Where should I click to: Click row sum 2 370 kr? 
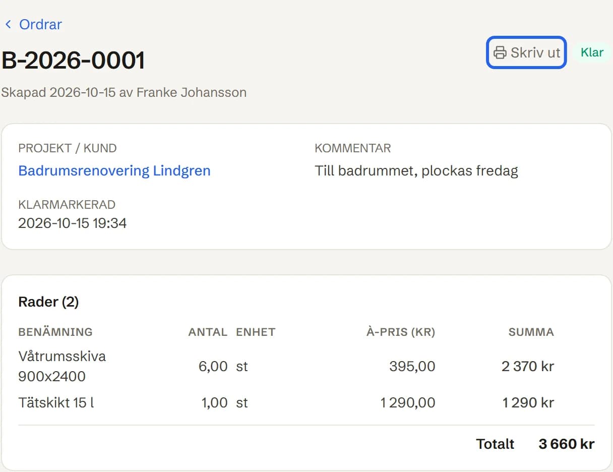(528, 366)
